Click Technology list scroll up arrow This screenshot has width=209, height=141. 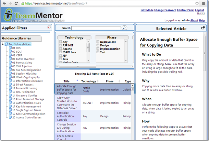coord(88,41)
